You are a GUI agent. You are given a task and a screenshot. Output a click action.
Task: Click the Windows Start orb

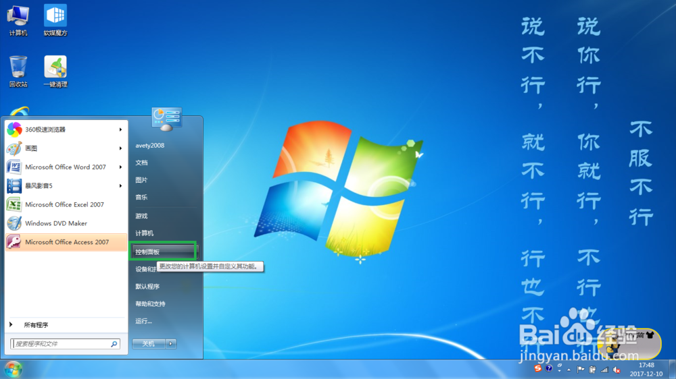pos(14,370)
